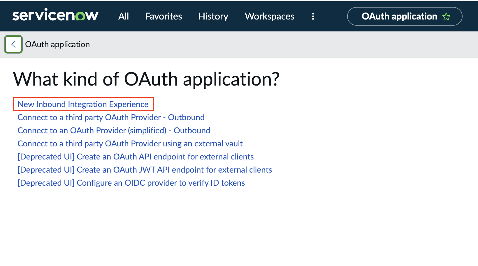478x266 pixels.
Task: Open the Workspaces menu
Action: click(270, 16)
